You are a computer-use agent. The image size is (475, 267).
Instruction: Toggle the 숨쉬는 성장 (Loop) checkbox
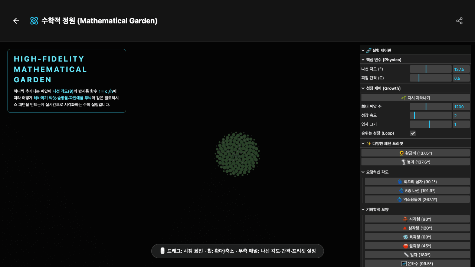(x=413, y=133)
